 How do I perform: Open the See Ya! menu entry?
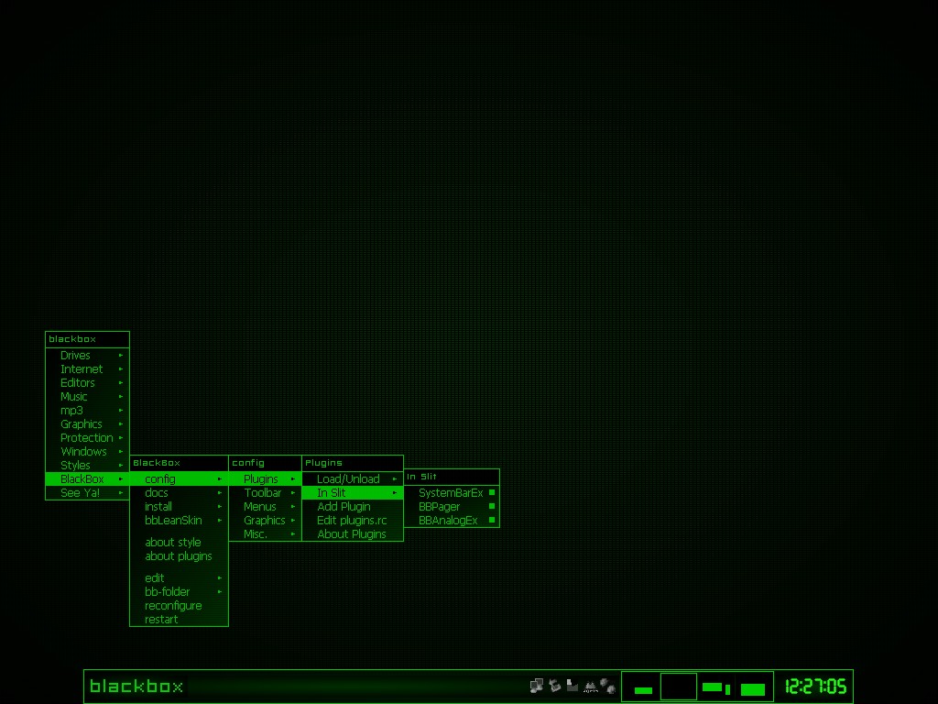(x=87, y=492)
